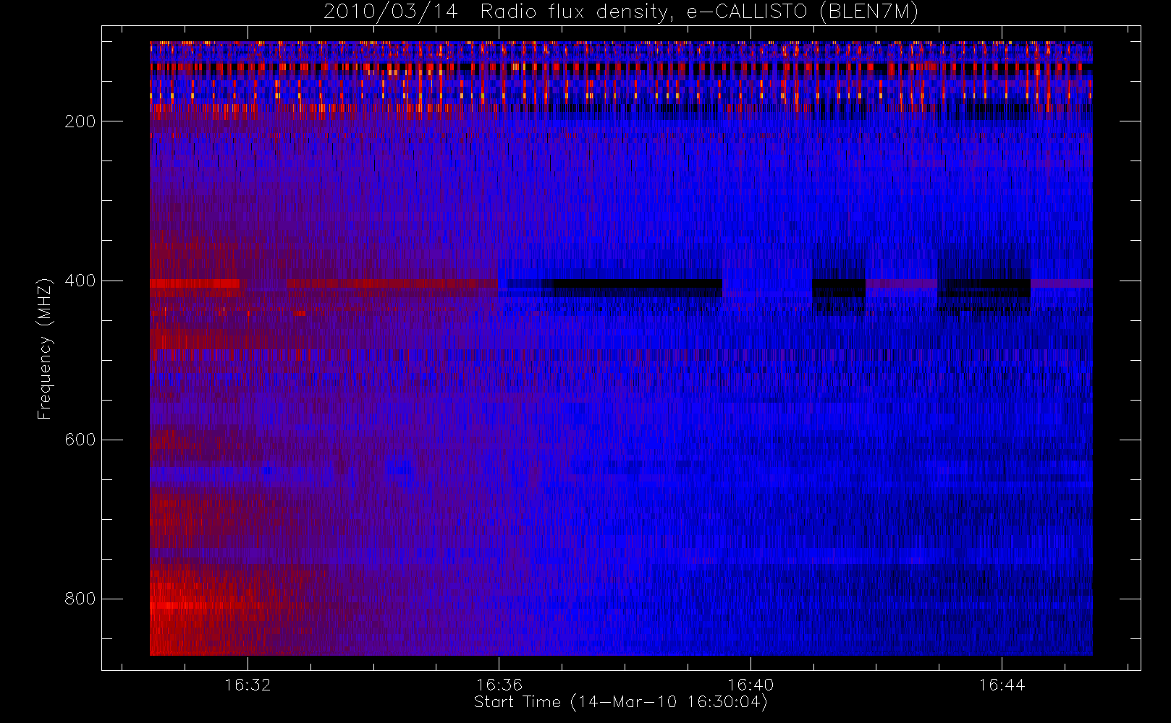The height and width of the screenshot is (723, 1171).
Task: Select the 'Frequency (MHZ)' axis label
Action: pos(45,348)
